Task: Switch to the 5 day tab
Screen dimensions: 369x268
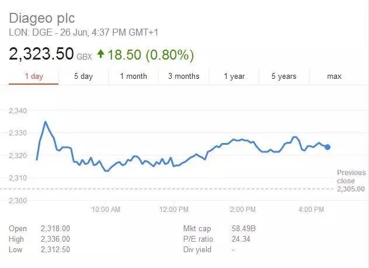Action: [83, 76]
